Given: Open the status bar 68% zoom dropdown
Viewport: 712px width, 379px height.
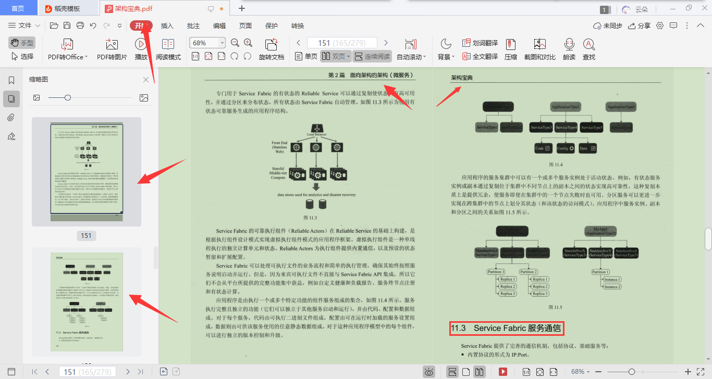Looking at the screenshot, I should 581,372.
